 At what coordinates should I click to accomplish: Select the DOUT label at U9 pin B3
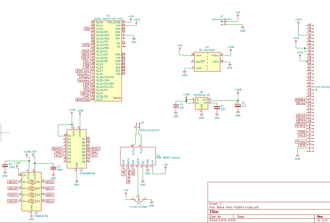[x=49, y=195]
